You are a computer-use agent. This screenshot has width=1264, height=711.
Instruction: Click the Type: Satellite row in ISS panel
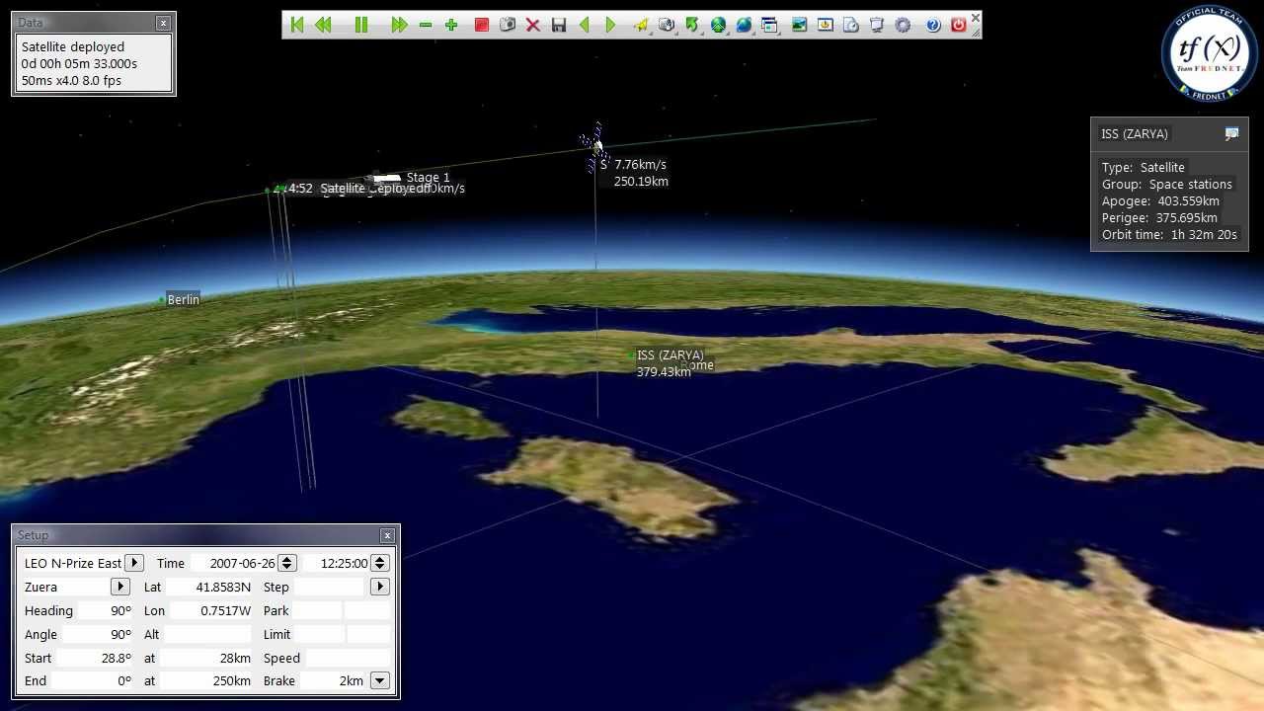[x=1144, y=167]
